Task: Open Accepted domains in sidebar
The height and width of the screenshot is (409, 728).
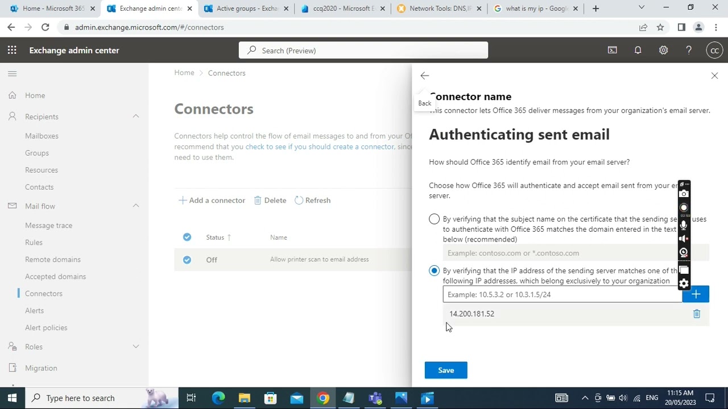Action: [x=55, y=277]
